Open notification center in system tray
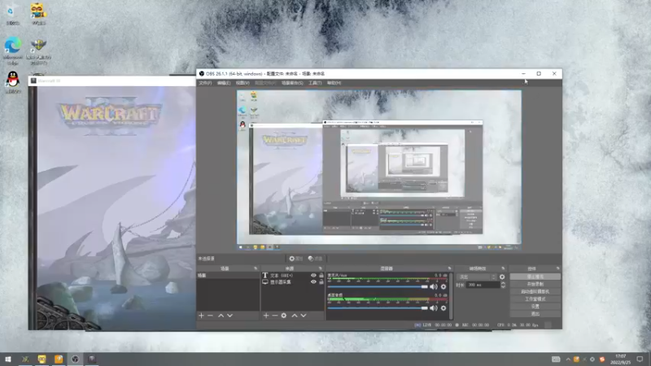This screenshot has width=651, height=366. [640, 359]
